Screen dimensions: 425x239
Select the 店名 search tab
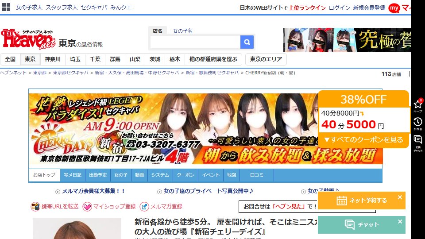157,31
